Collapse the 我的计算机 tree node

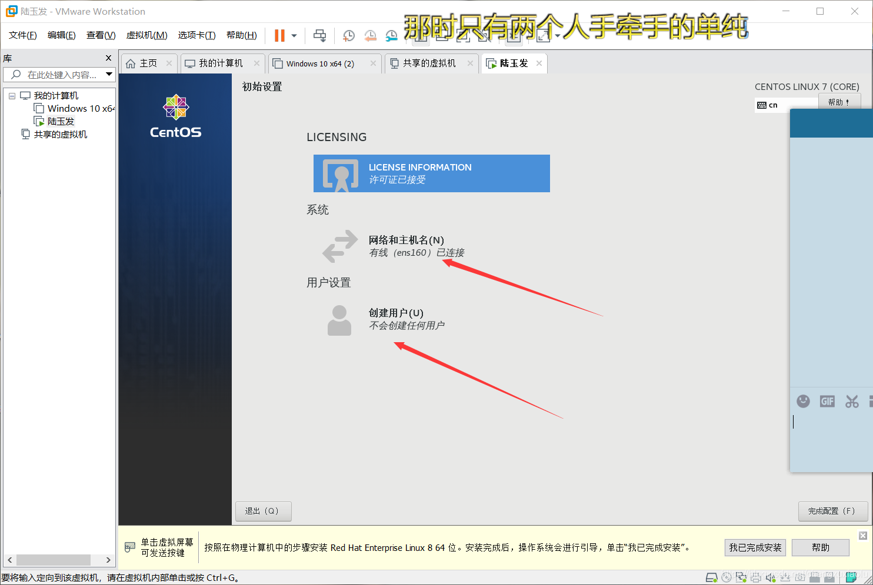click(x=12, y=96)
